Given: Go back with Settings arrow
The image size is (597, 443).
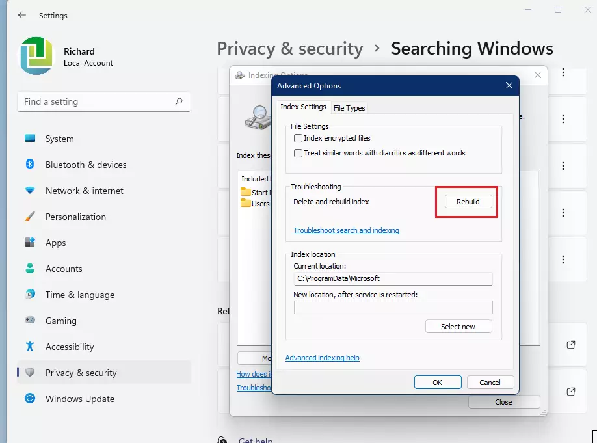Looking at the screenshot, I should [22, 15].
